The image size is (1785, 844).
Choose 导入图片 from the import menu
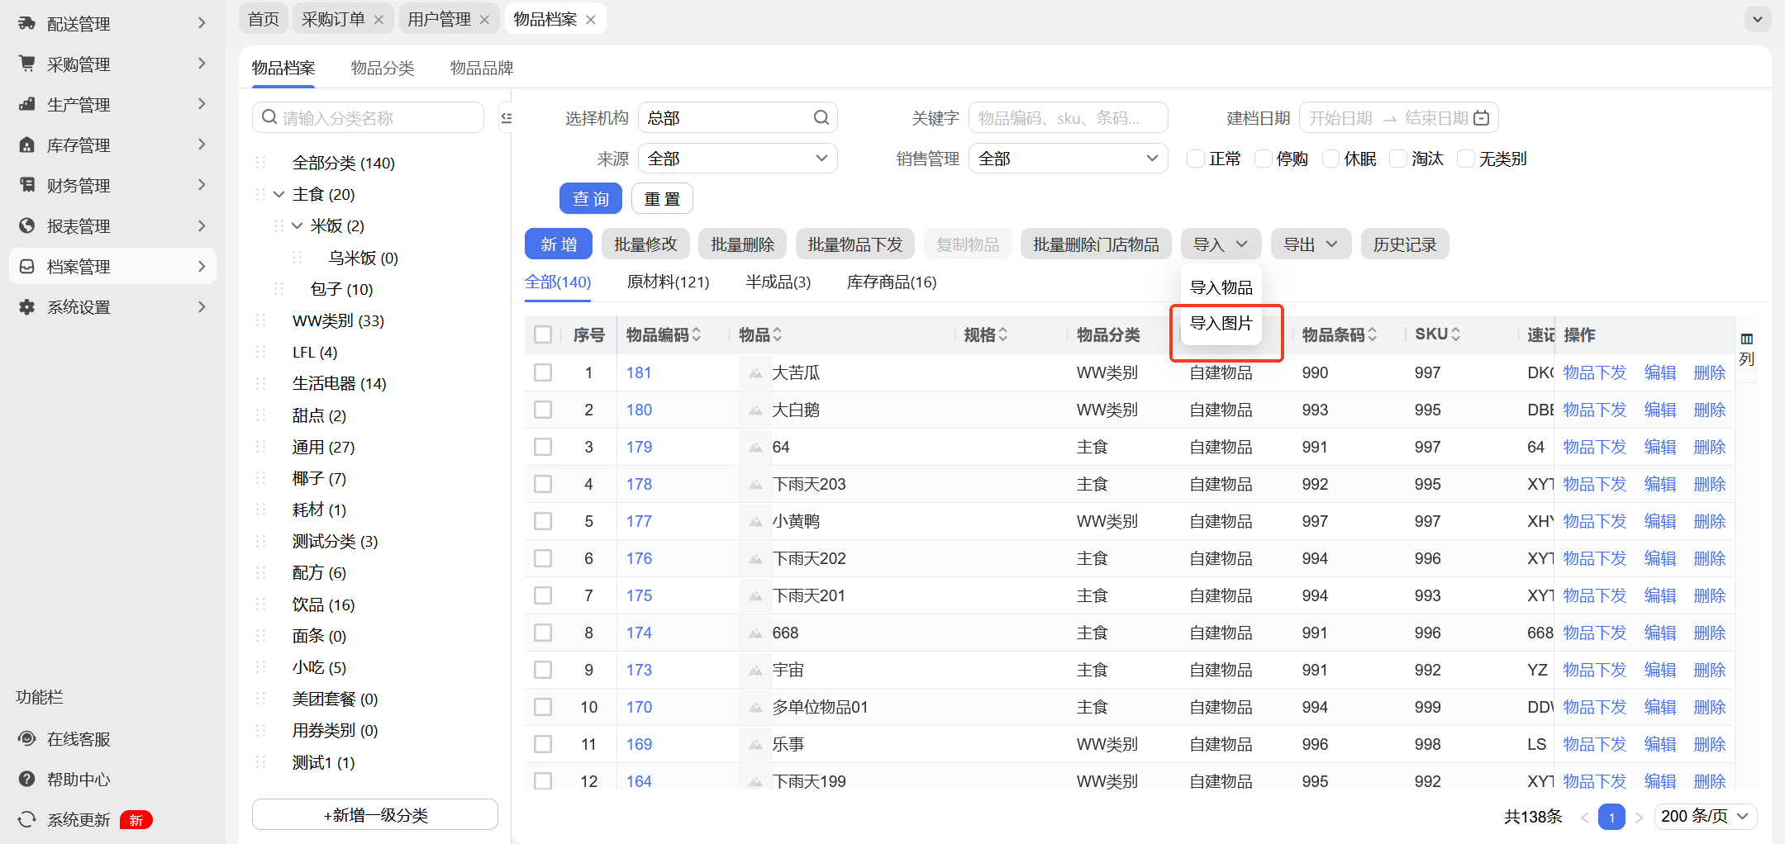click(1221, 323)
